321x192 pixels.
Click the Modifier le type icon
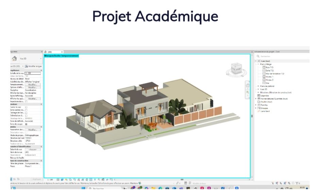26,66
